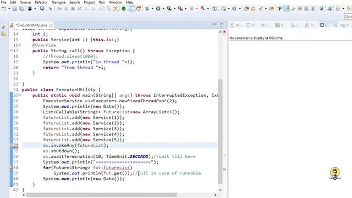Viewport: 352px width, 198px height.
Task: Switch to the Console view tab
Action: [x=325, y=25]
